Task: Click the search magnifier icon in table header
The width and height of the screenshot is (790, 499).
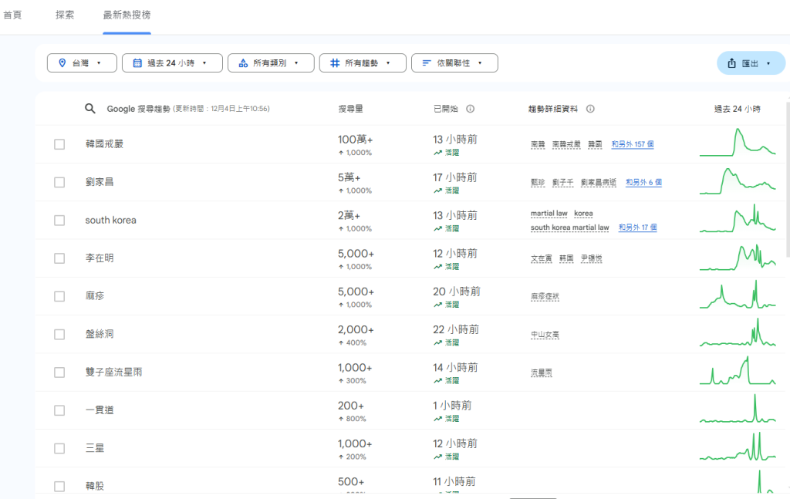Action: 90,109
